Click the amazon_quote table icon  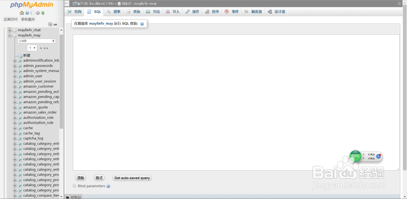pos(20,107)
